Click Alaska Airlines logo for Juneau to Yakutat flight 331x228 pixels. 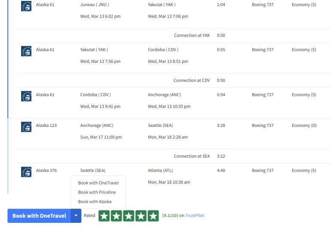[x=26, y=6]
